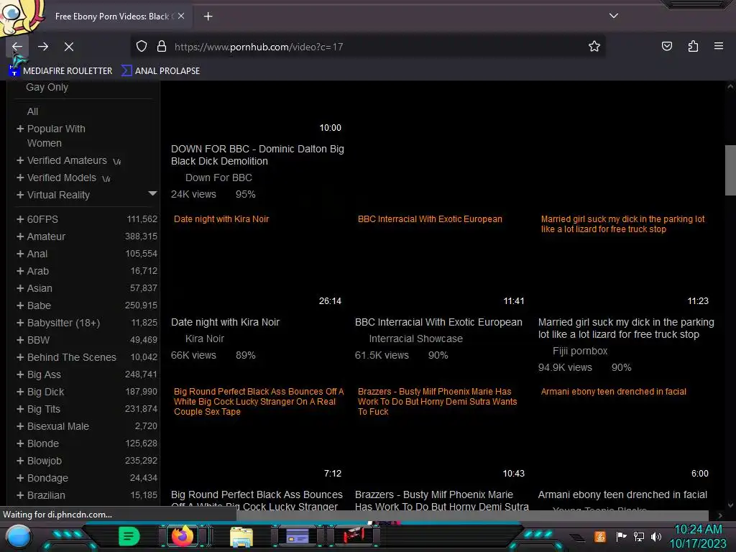Click the 10,042 count beside Behind The Scenes
Image resolution: width=736 pixels, height=552 pixels.
point(144,357)
